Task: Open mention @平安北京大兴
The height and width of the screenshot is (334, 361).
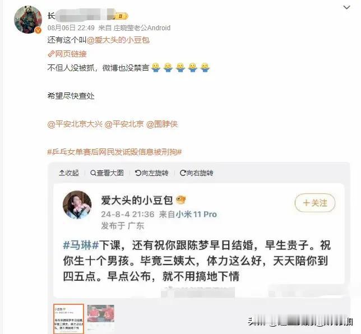Action: pyautogui.click(x=75, y=124)
